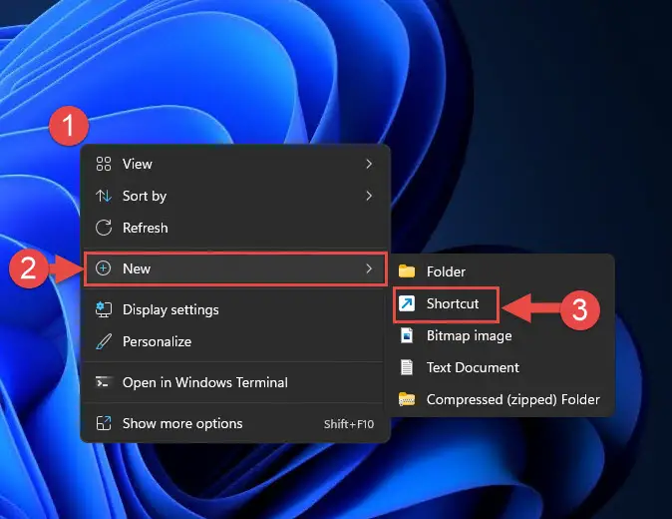Open Display settings from context menu
Image resolution: width=672 pixels, height=519 pixels.
235,309
